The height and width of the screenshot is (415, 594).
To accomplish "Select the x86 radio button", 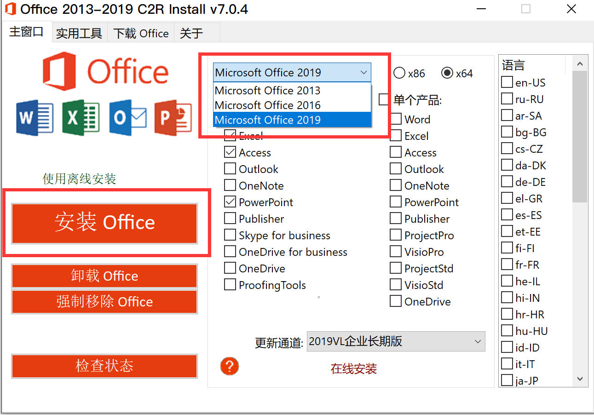I will pos(399,73).
